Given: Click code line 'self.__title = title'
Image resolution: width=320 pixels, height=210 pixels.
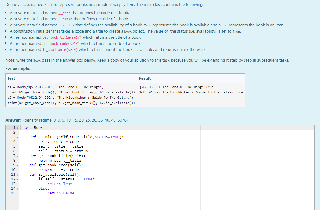Looking at the screenshot, I should click(61, 146).
